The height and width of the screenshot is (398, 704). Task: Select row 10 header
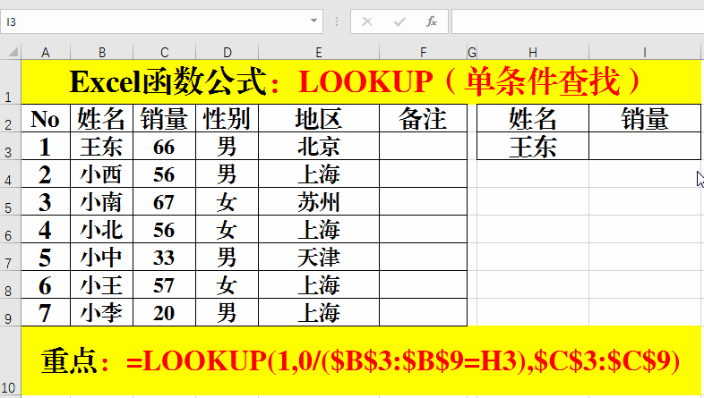tap(10, 360)
